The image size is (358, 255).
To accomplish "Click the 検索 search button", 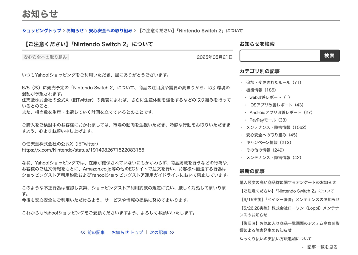I will pyautogui.click(x=330, y=56).
